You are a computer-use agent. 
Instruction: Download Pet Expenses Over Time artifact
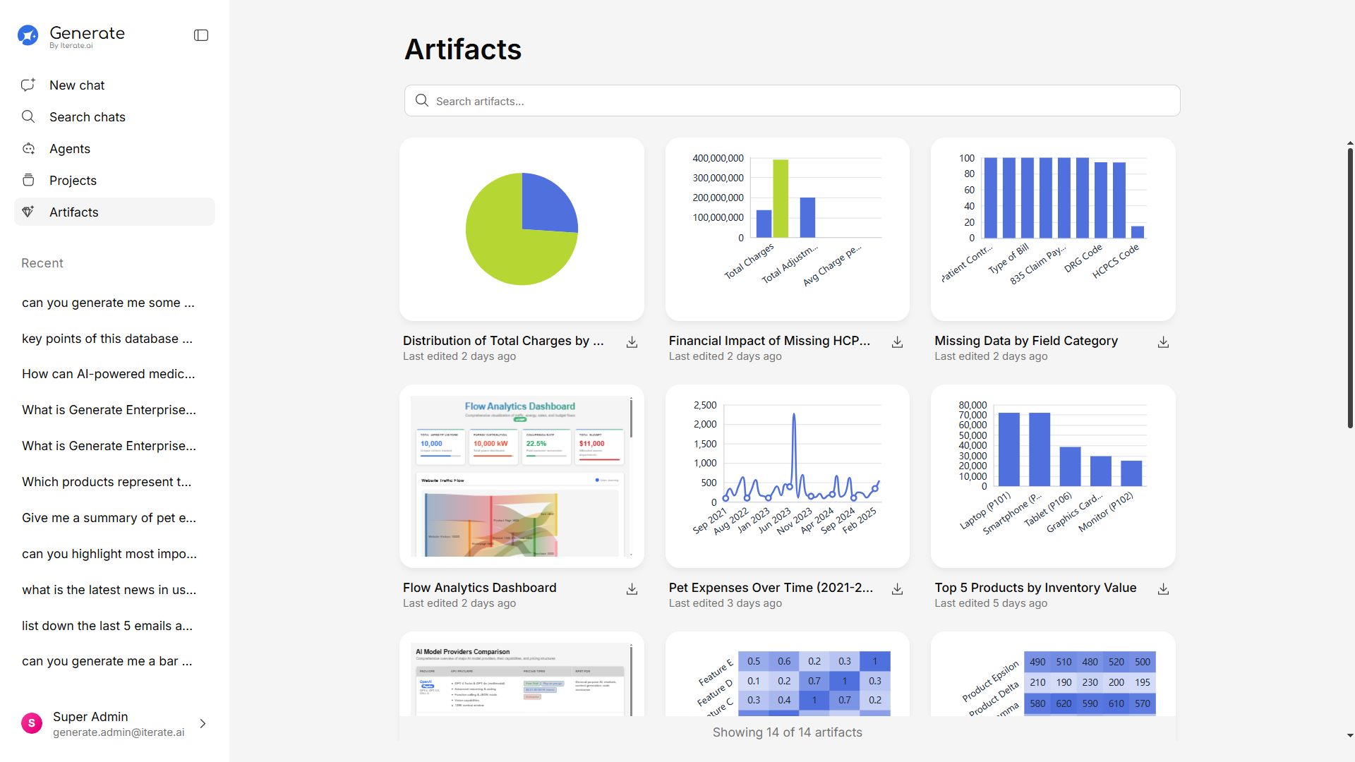[x=897, y=589]
